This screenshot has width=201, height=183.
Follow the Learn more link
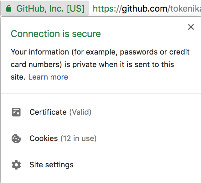click(x=48, y=77)
